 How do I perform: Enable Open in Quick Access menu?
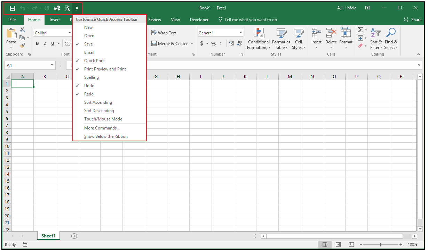tap(109, 36)
